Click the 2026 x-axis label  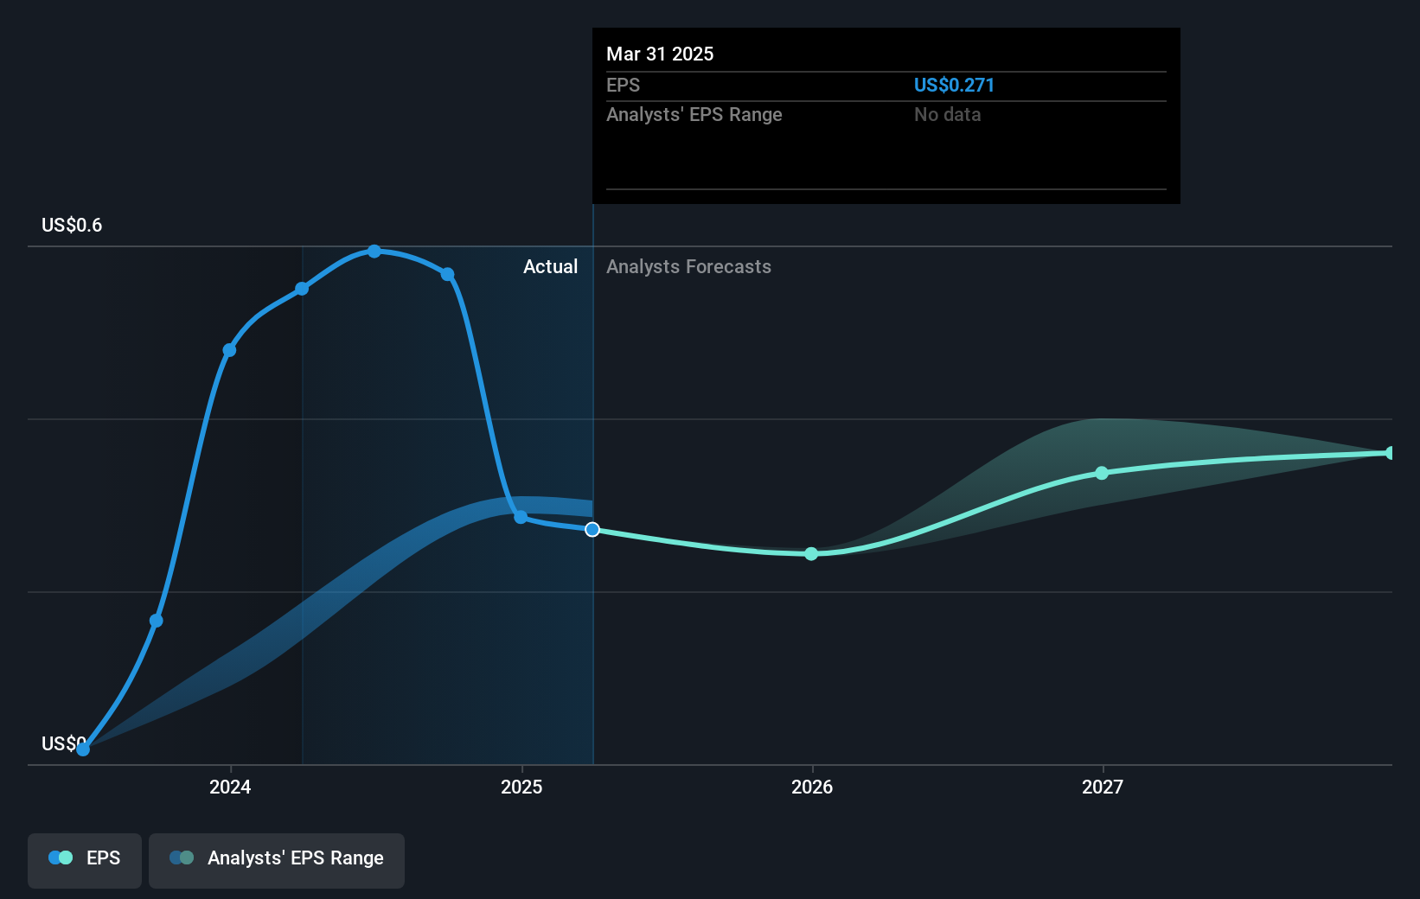coord(812,787)
